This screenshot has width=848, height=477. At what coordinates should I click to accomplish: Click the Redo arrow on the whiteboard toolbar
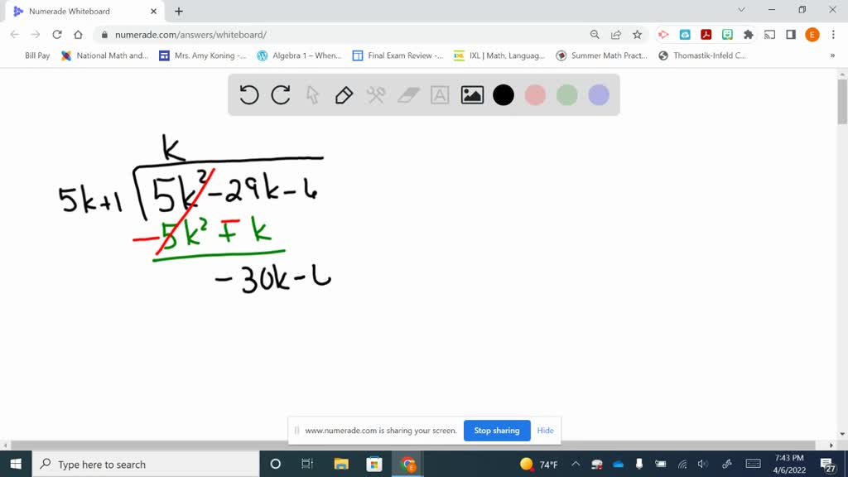click(x=281, y=94)
